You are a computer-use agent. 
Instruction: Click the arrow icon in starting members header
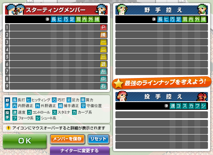[x=47, y=19]
